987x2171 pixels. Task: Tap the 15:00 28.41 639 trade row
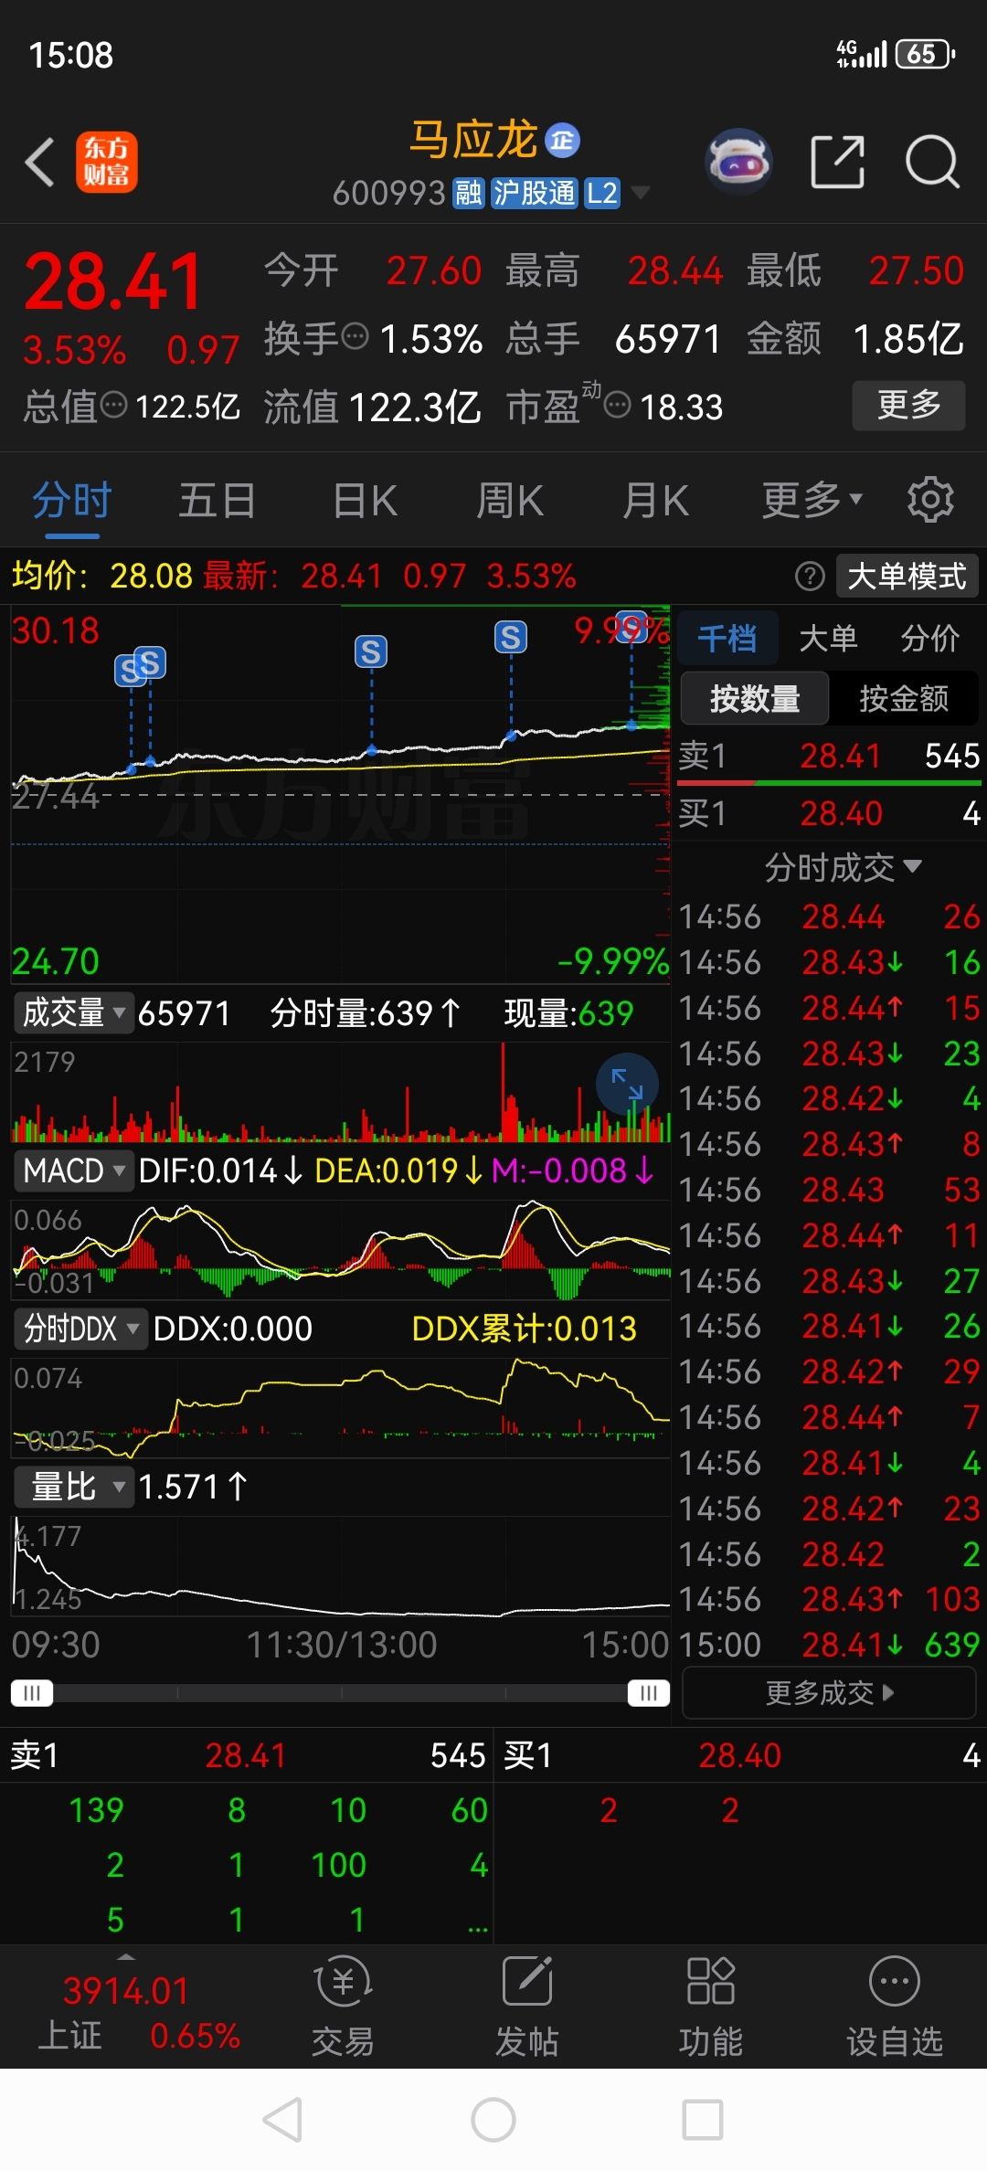pos(829,1645)
